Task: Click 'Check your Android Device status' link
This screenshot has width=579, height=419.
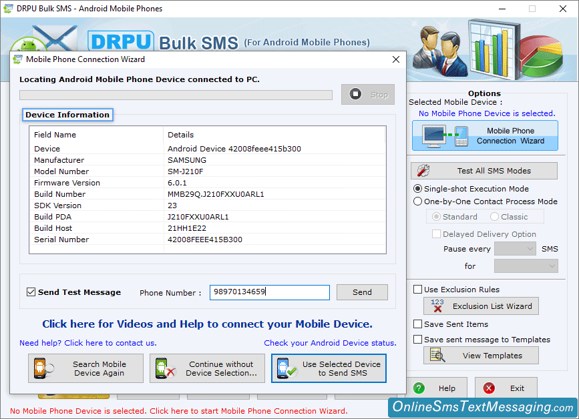Action: [x=330, y=343]
